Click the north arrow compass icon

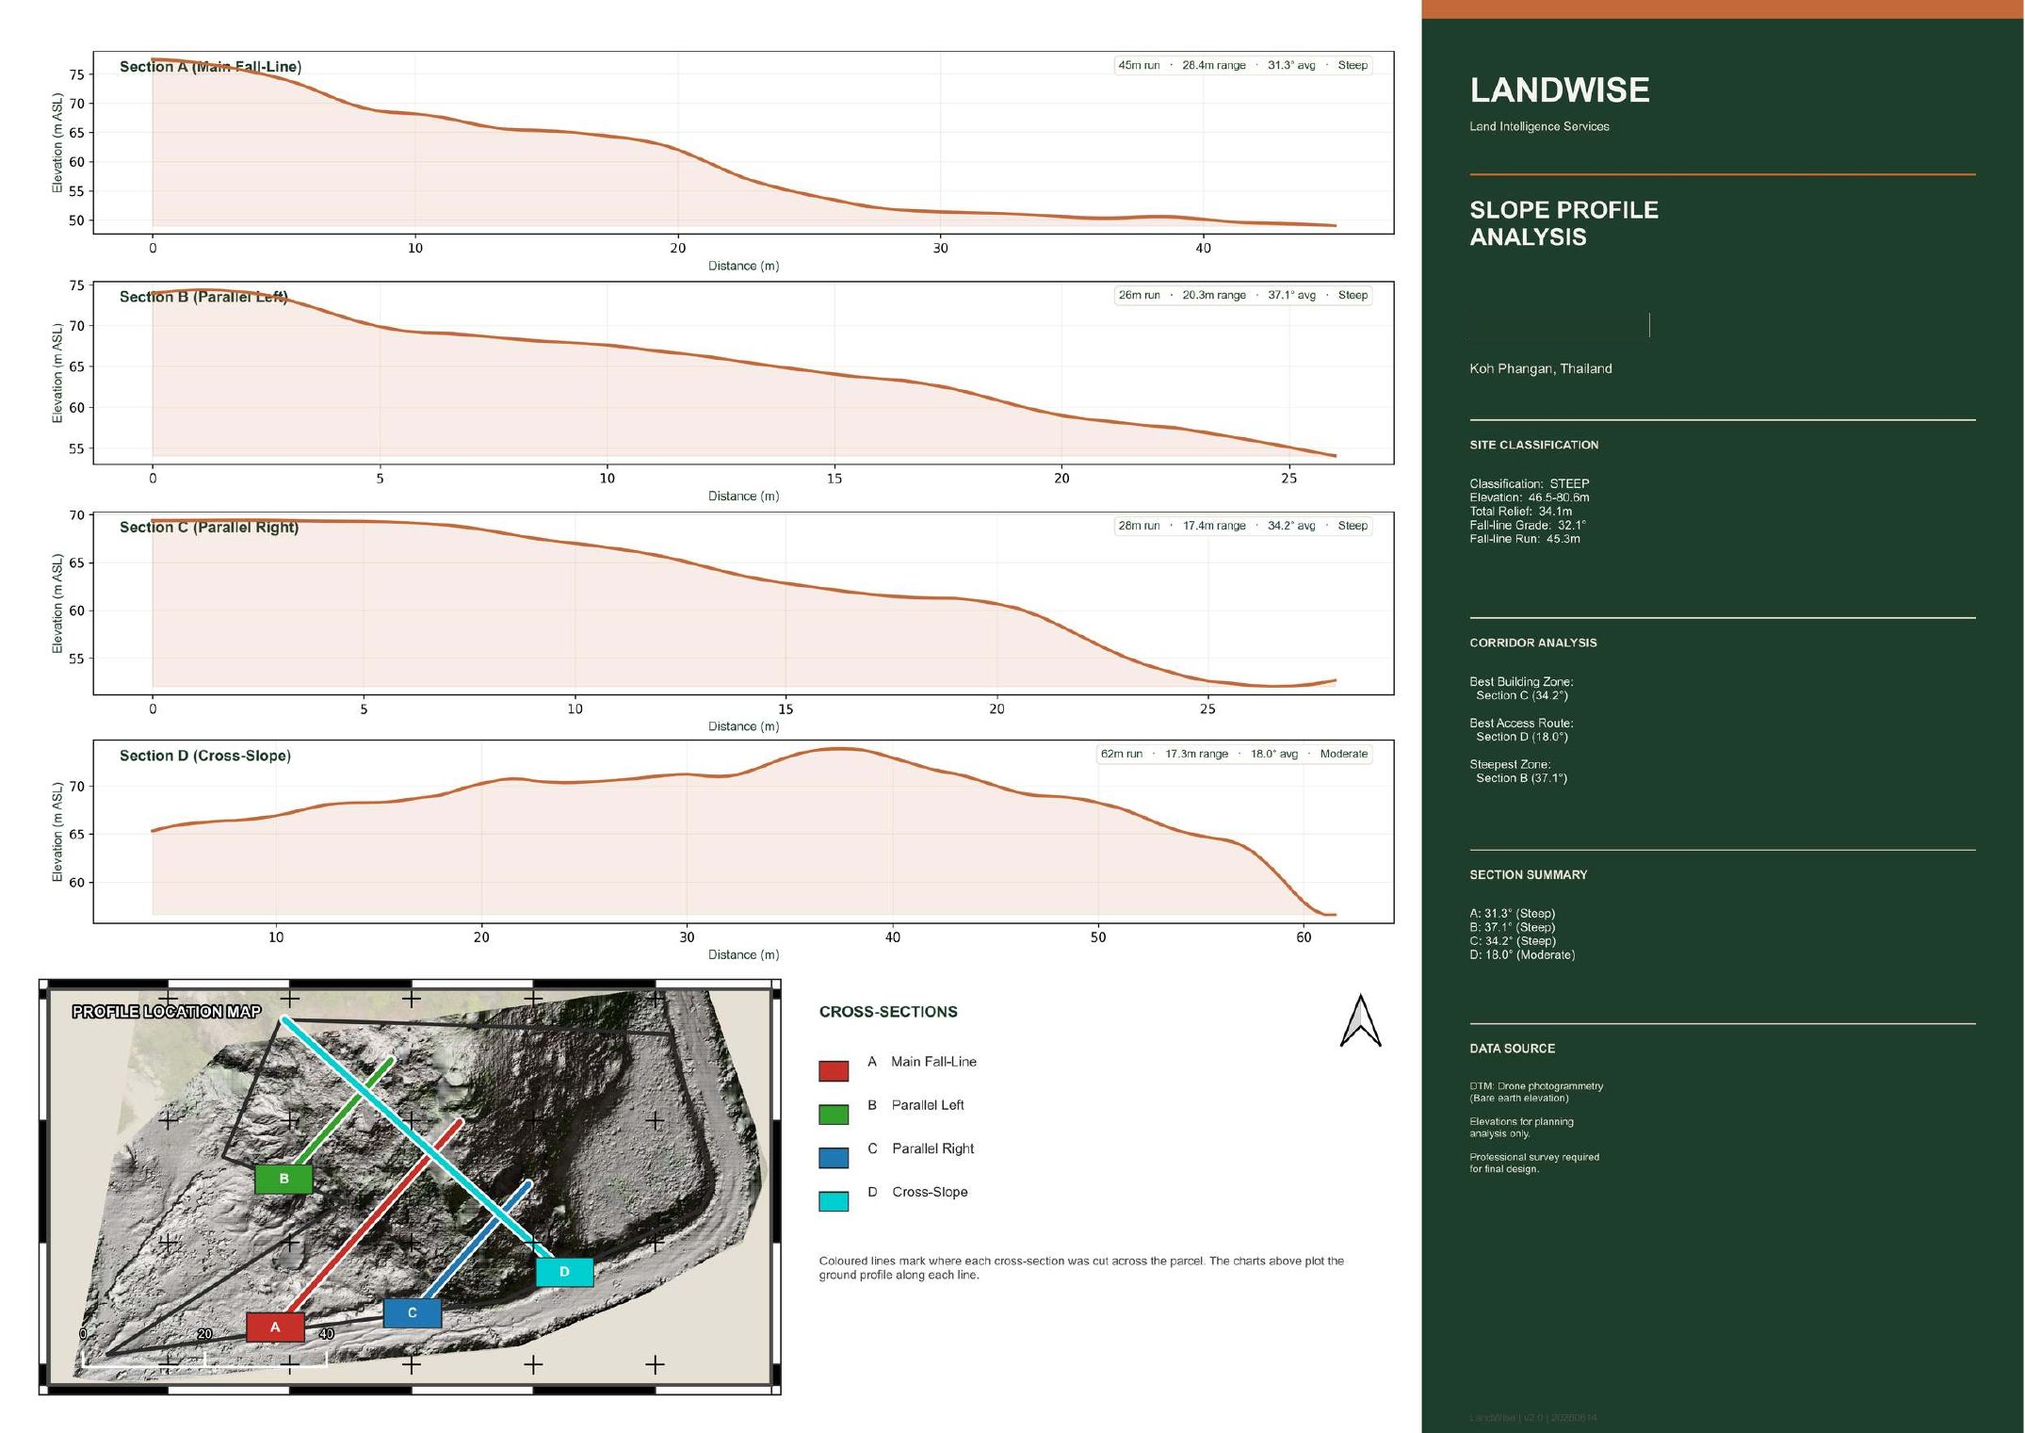[x=1360, y=1020]
